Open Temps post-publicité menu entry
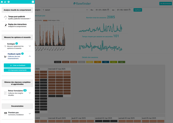 [x=17, y=17]
